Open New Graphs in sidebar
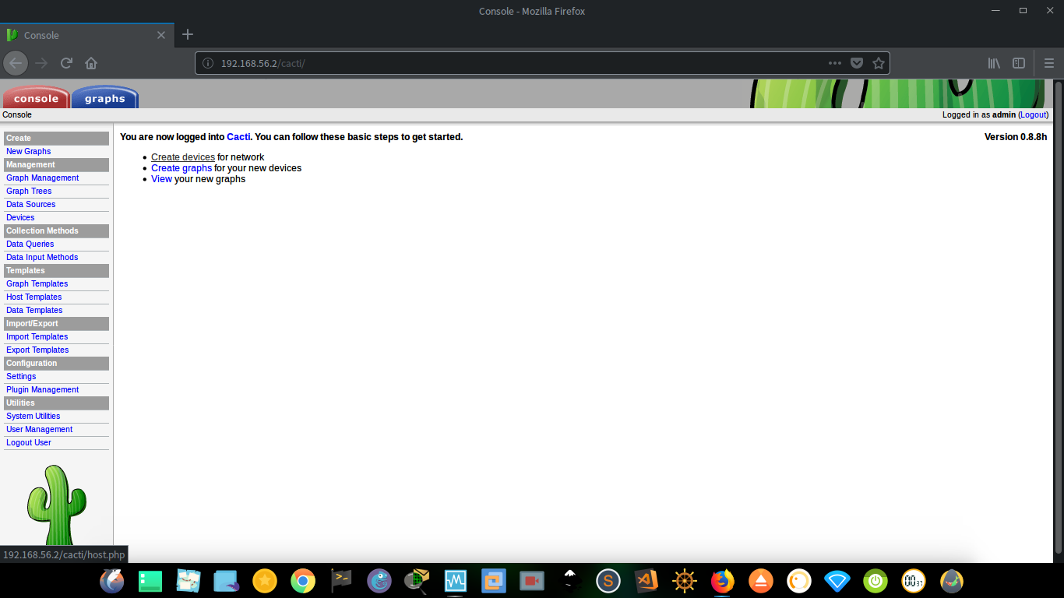Viewport: 1064px width, 598px height. 28,151
